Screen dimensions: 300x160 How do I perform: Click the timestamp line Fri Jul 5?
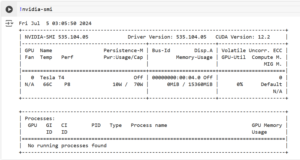pos(55,23)
